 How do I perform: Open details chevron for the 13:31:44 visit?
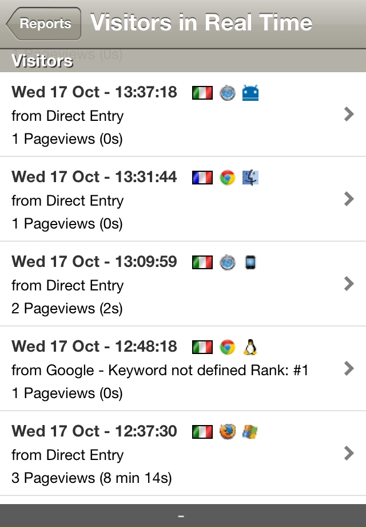[x=349, y=199]
